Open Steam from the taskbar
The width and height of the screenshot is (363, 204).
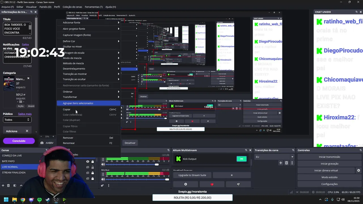48,200
